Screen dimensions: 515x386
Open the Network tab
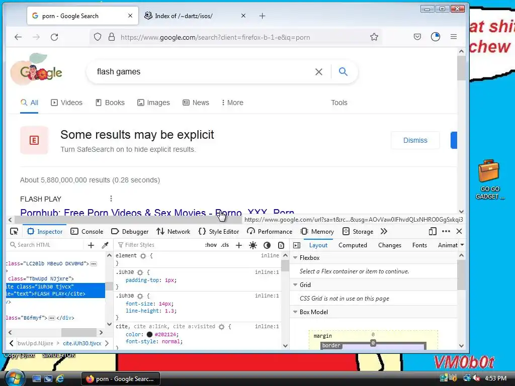(174, 231)
